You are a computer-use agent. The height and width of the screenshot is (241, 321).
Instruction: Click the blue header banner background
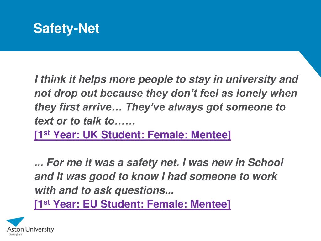pos(160,25)
